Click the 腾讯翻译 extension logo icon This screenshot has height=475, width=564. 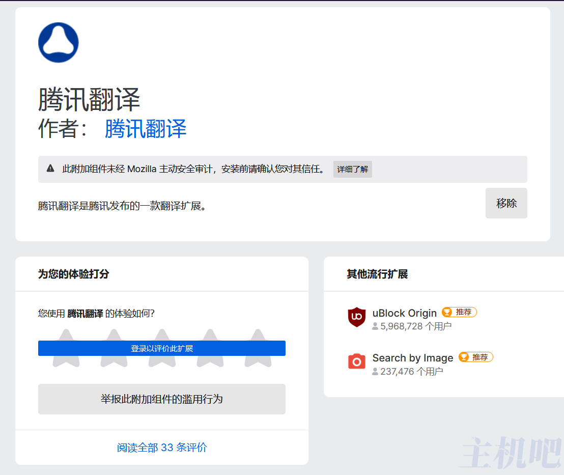58,42
